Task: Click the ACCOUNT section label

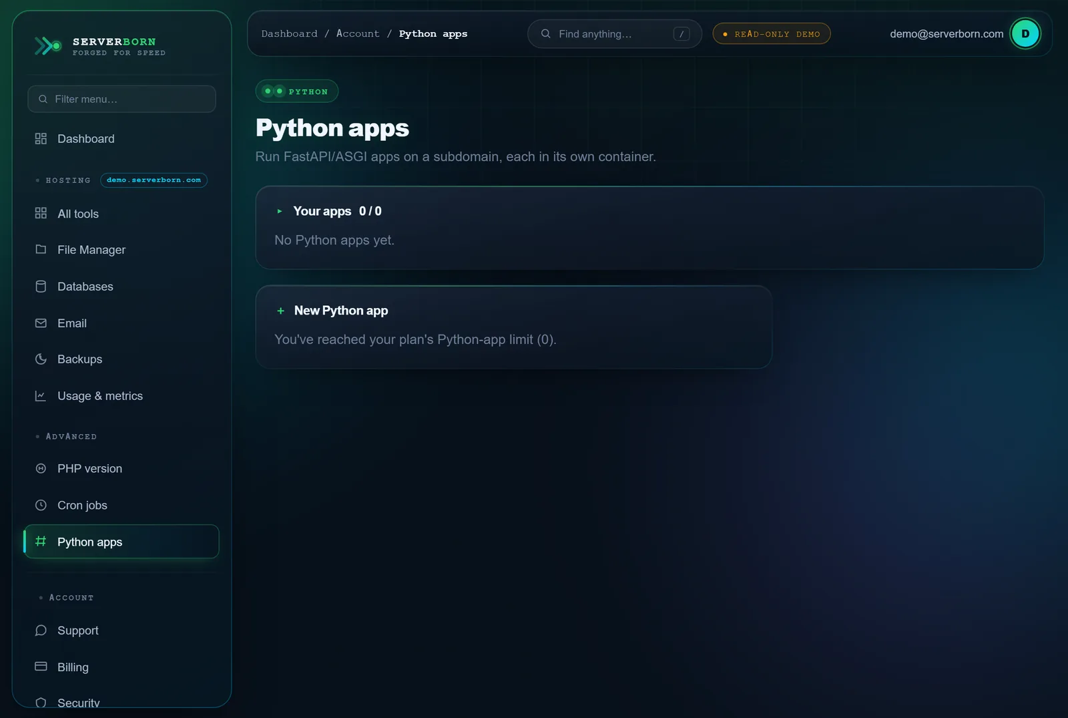Action: (71, 597)
